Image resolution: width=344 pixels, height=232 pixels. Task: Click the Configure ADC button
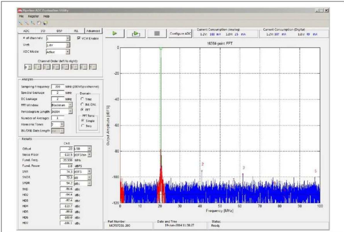point(180,34)
